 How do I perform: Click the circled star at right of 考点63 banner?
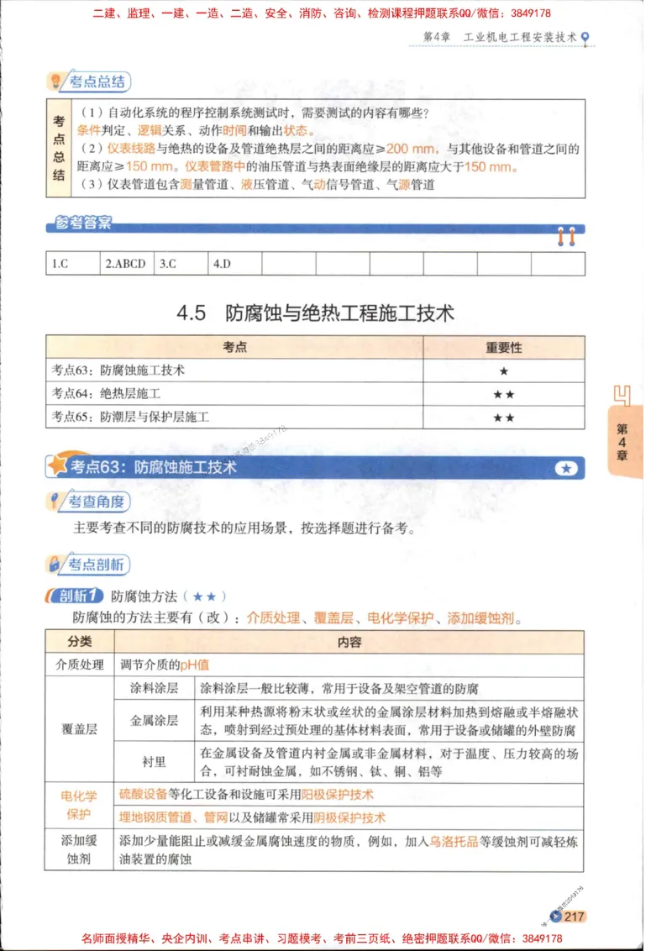click(x=567, y=467)
